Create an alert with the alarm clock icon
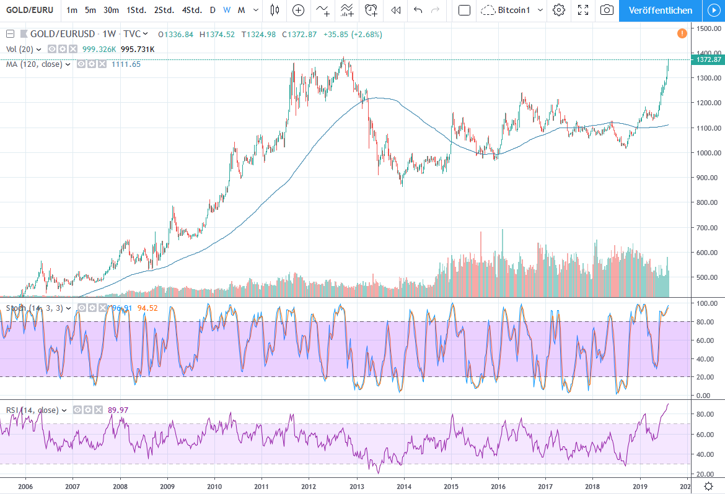The image size is (725, 494). coord(371,10)
